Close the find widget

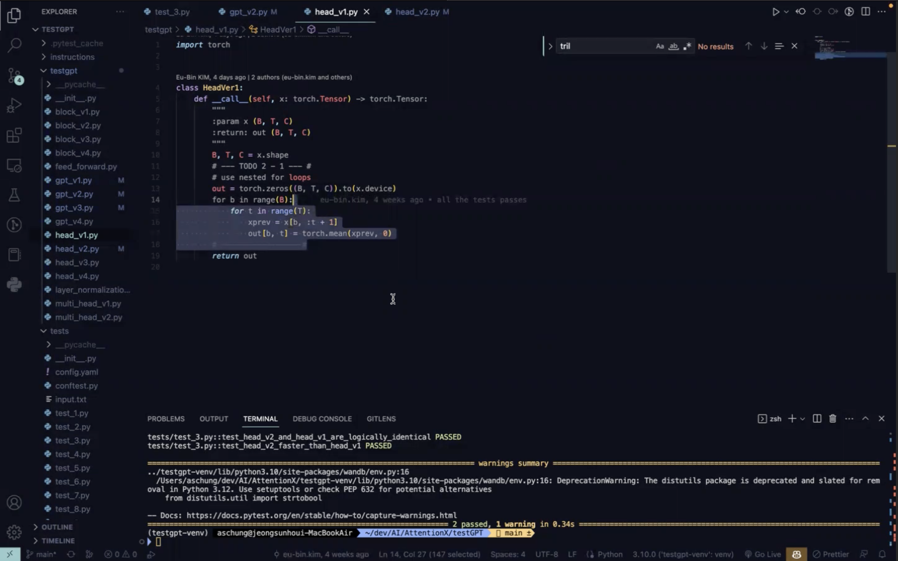coord(794,46)
